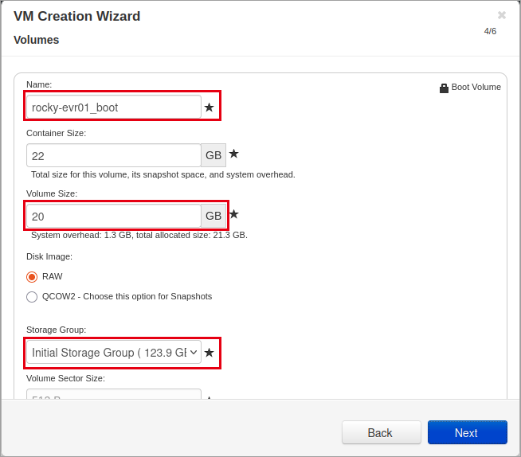
Task: Click the Next button
Action: (x=467, y=432)
